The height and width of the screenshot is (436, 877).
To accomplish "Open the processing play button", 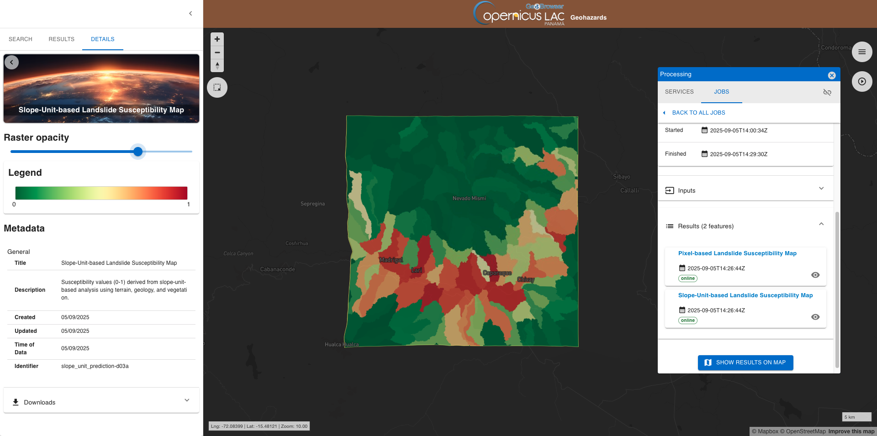I will click(x=861, y=82).
